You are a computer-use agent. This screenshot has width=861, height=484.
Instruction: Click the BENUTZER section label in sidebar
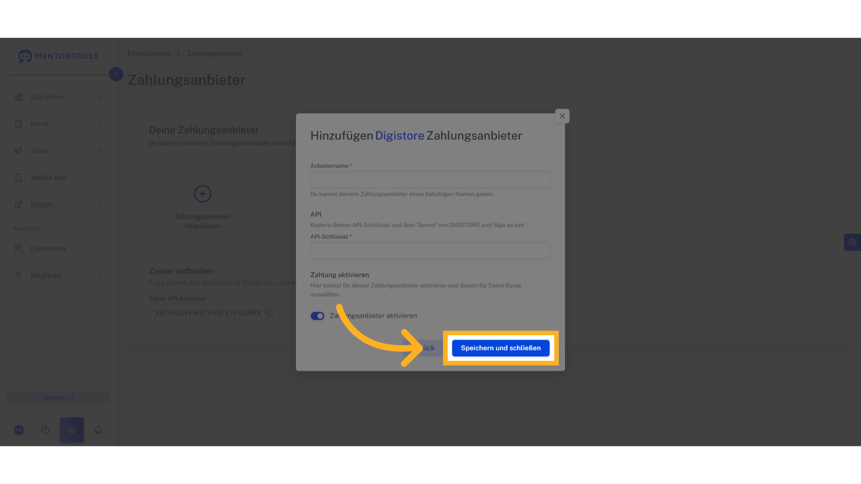click(26, 229)
